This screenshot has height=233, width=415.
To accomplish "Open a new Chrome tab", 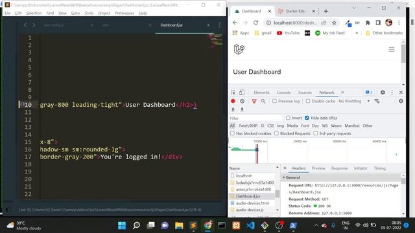I will pos(326,11).
